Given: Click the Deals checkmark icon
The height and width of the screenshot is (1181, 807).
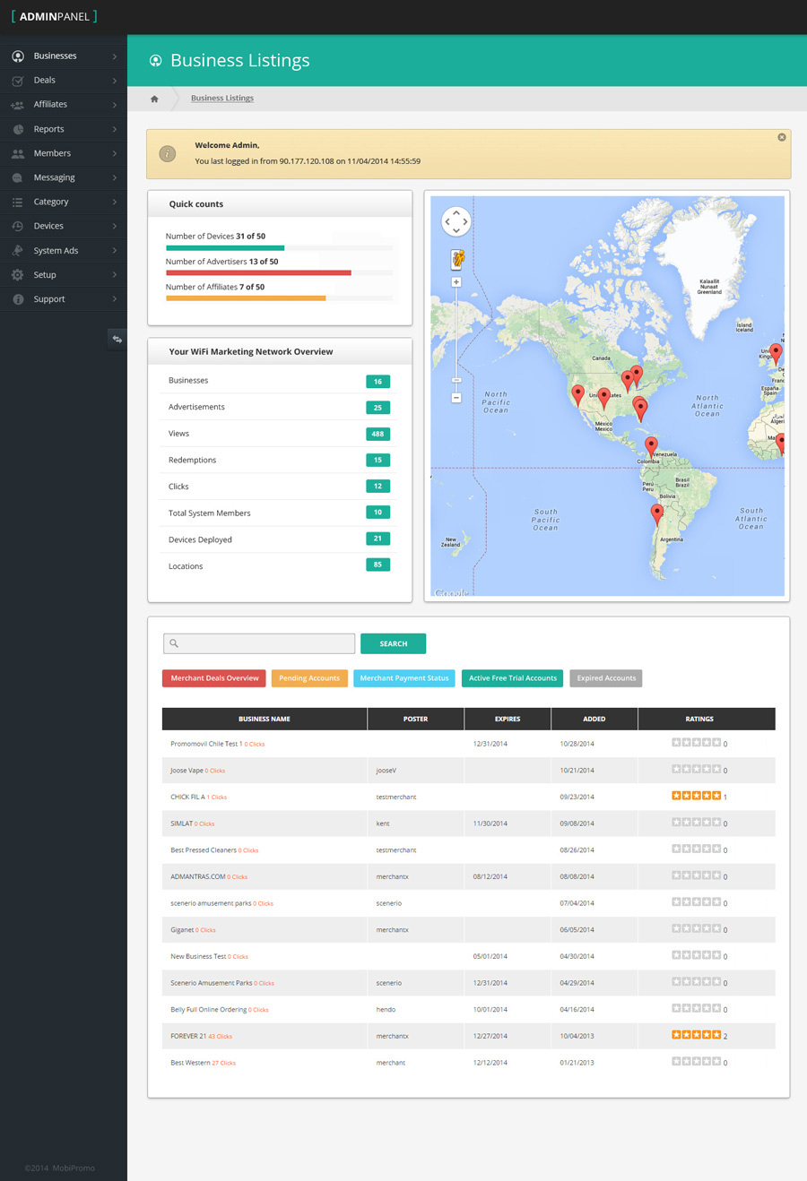Looking at the screenshot, I should click(18, 81).
